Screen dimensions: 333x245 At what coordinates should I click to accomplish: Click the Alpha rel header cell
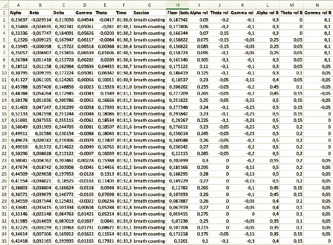point(199,13)
